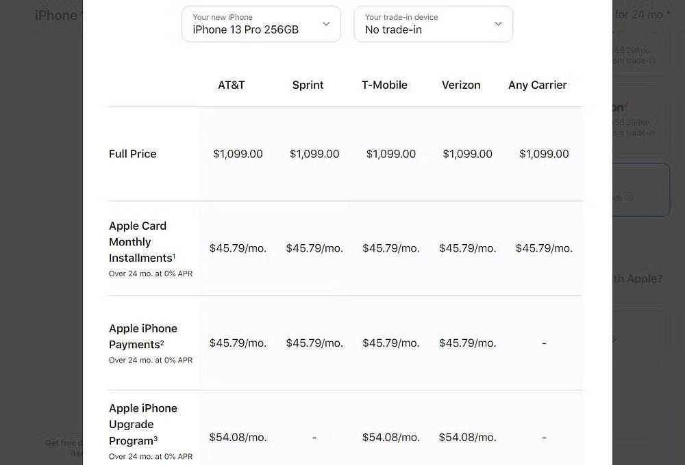
Task: Open the "Your new iPhone" model dropdown
Action: tap(261, 24)
